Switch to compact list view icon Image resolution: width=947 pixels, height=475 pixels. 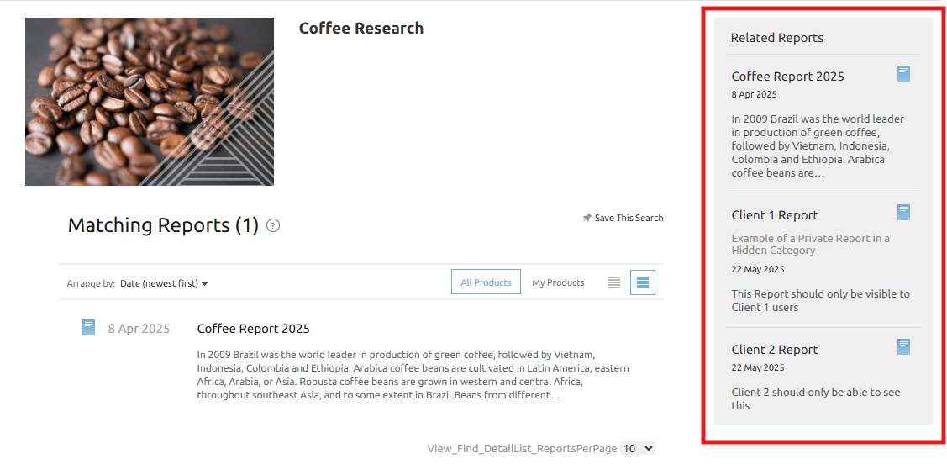pyautogui.click(x=614, y=282)
